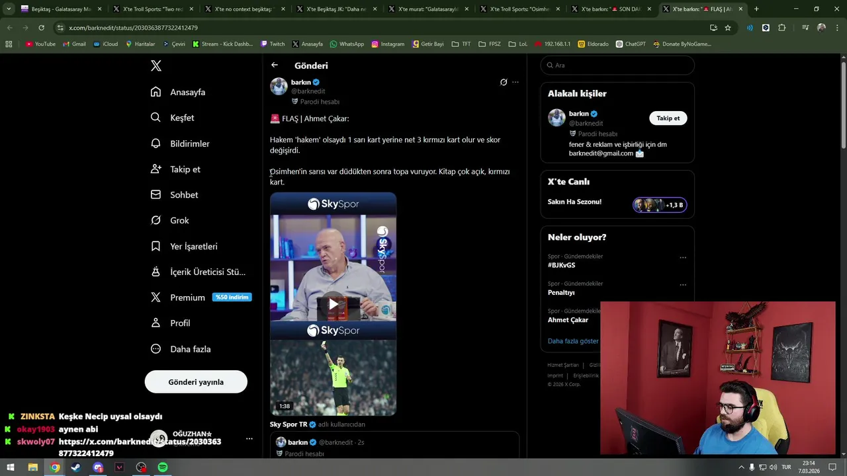Click Grok icon on the post
This screenshot has height=476, width=847.
pos(504,83)
